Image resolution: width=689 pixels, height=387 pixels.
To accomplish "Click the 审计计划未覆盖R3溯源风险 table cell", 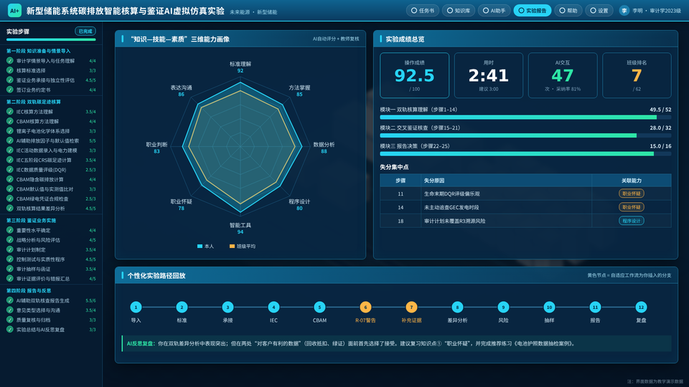I will [506, 221].
